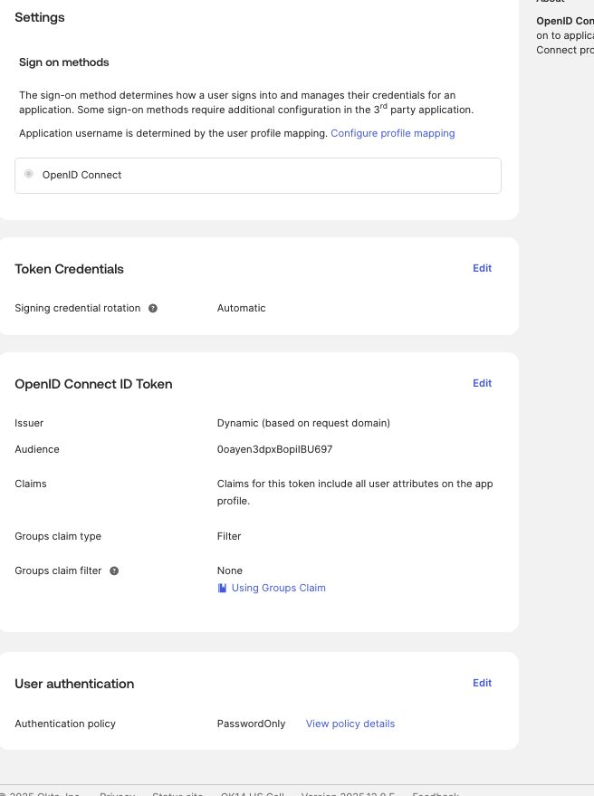The width and height of the screenshot is (594, 796).
Task: Edit the OpenID Connect ID Token section
Action: 482,383
